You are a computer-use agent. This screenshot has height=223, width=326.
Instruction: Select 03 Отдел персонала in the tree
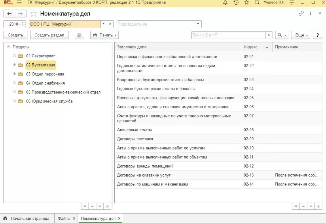[45, 74]
